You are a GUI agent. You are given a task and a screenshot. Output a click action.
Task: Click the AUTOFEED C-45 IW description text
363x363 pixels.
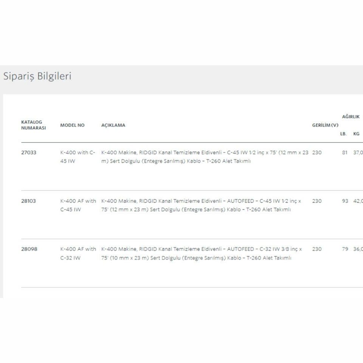pos(201,205)
